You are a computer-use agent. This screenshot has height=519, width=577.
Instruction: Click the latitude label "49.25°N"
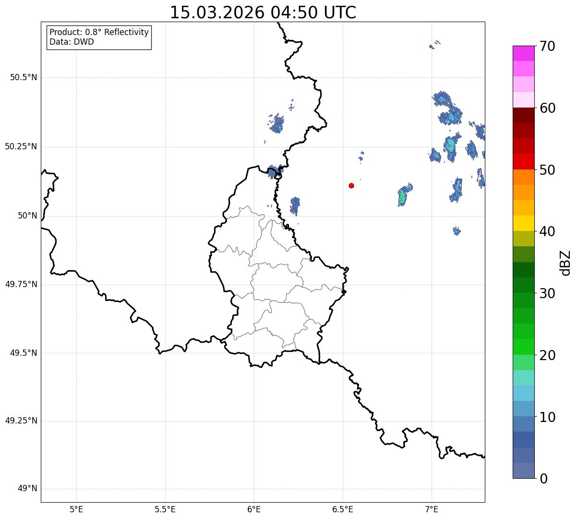21,421
